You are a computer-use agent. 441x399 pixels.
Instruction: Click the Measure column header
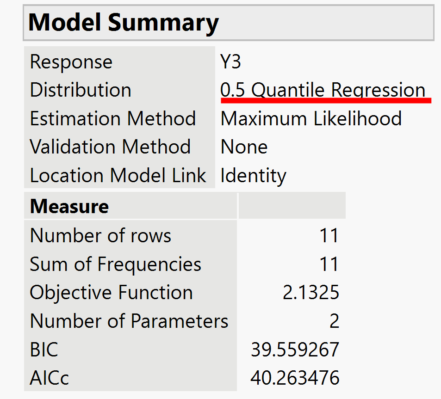(69, 206)
